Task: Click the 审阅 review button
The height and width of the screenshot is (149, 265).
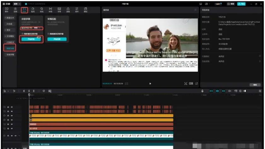Action: pos(231,4)
